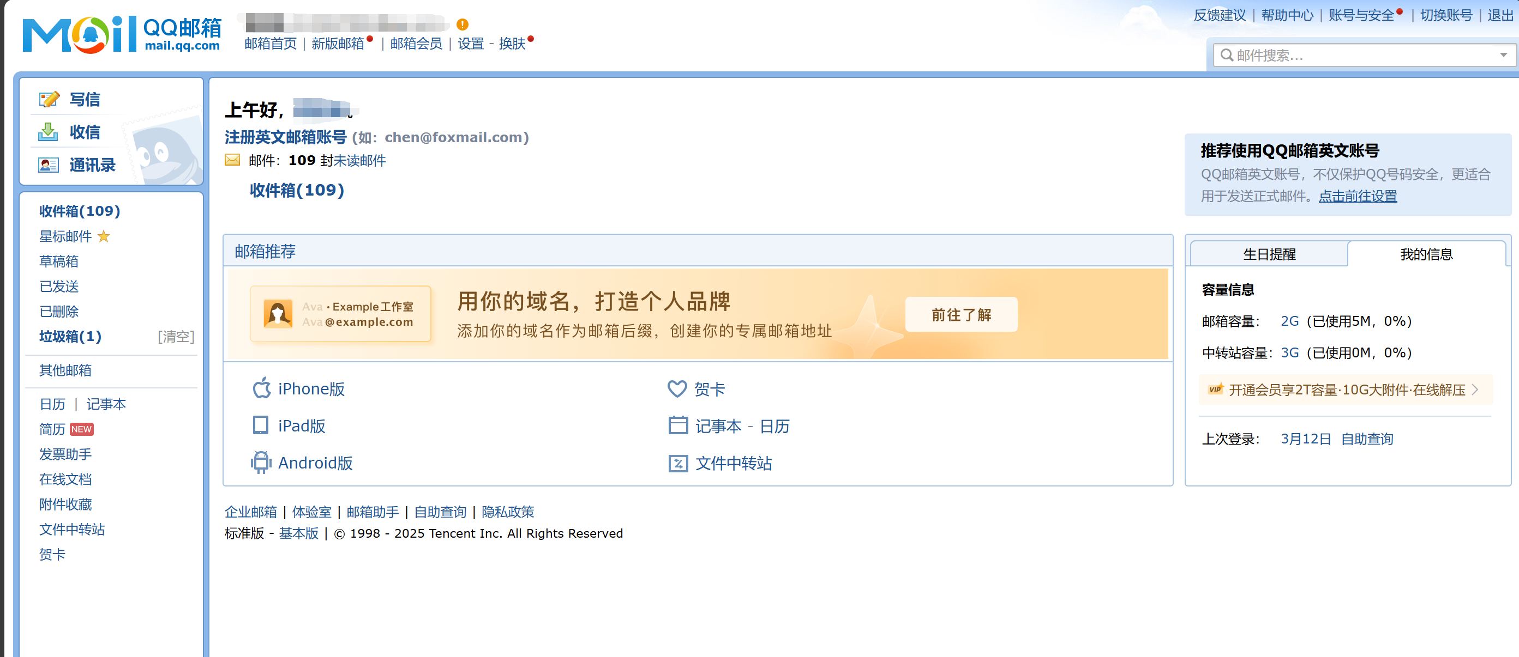
Task: Open 文件中转站 in sidebar
Action: tap(72, 529)
